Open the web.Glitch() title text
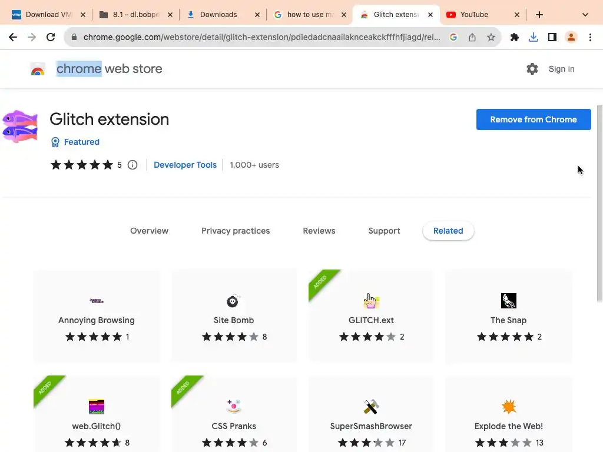 coord(97,426)
